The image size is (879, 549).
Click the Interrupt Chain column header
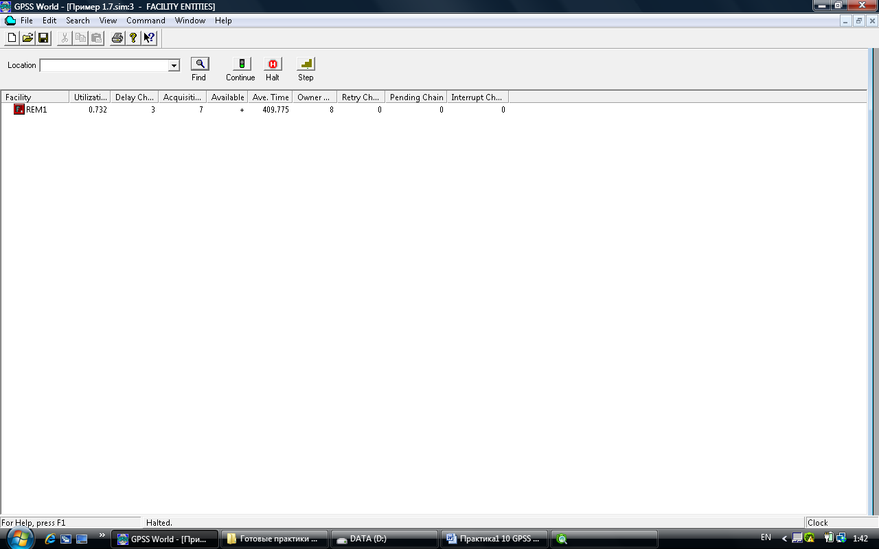click(478, 97)
